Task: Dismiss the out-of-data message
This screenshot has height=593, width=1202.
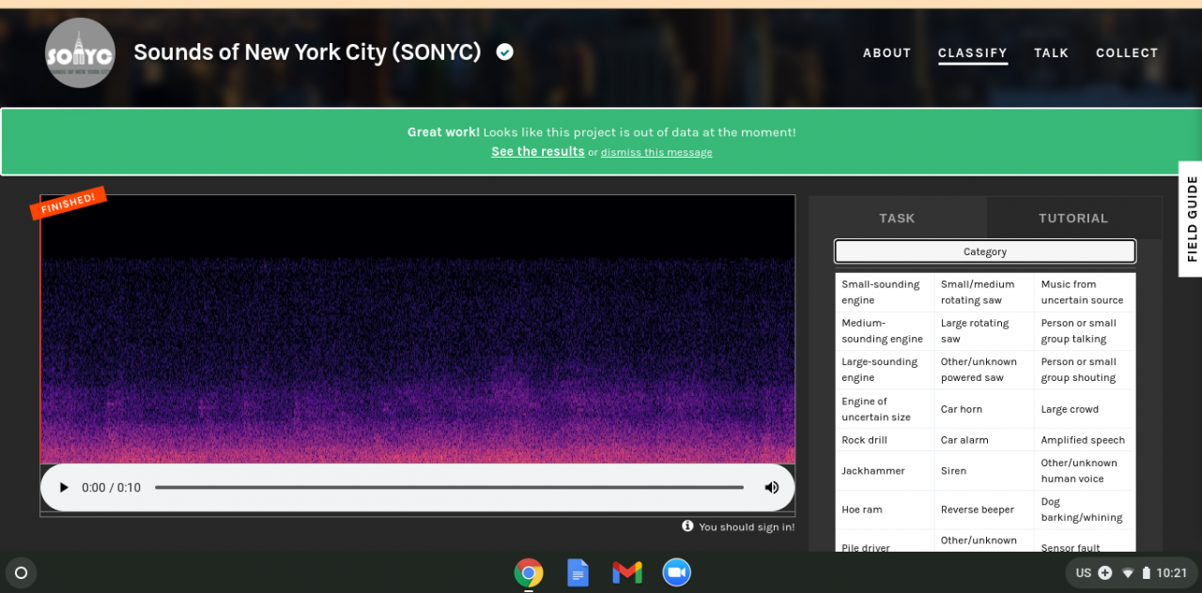Action: pos(656,153)
